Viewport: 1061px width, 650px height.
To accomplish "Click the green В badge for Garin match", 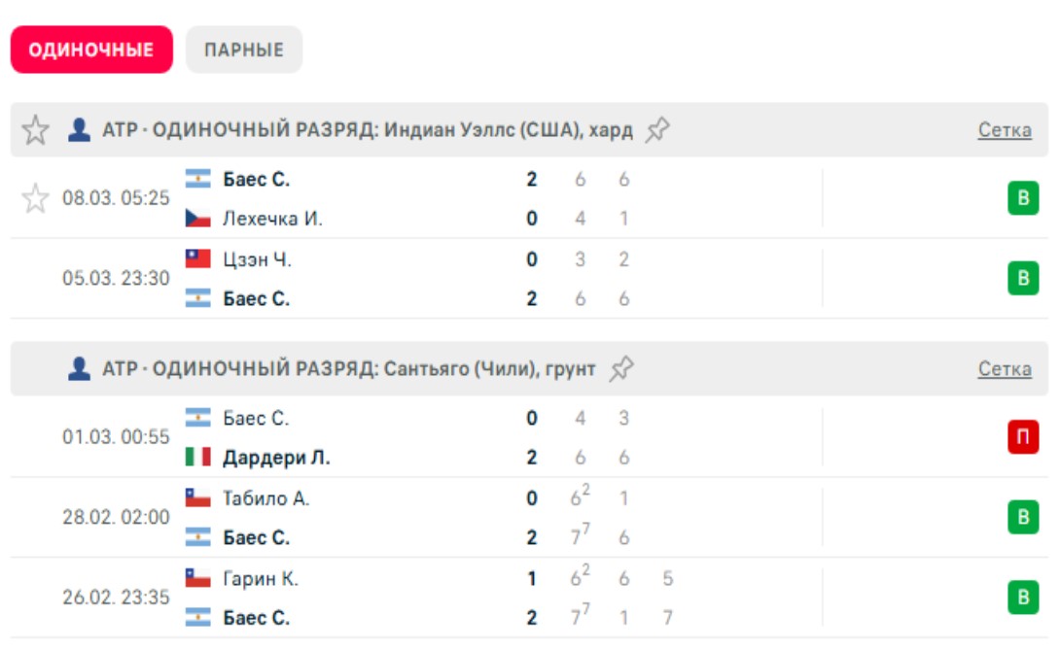I will tap(1022, 597).
